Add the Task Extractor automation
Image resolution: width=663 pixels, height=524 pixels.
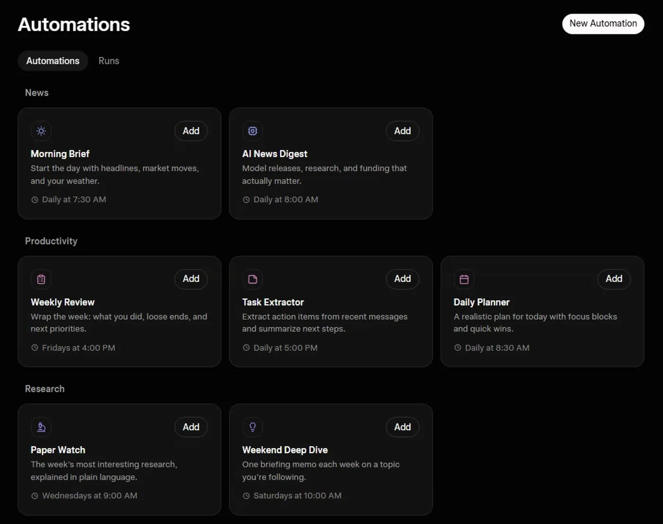(x=403, y=279)
